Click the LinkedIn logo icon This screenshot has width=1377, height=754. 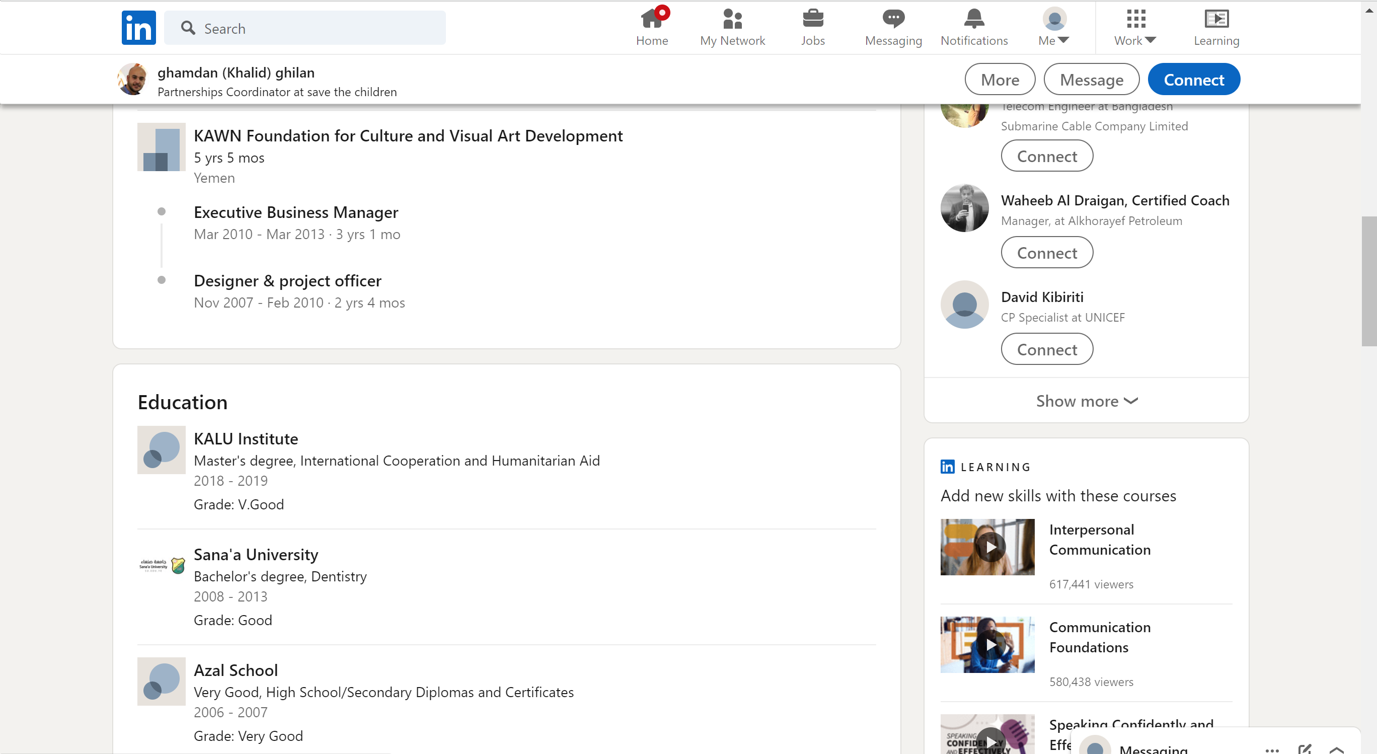[138, 27]
